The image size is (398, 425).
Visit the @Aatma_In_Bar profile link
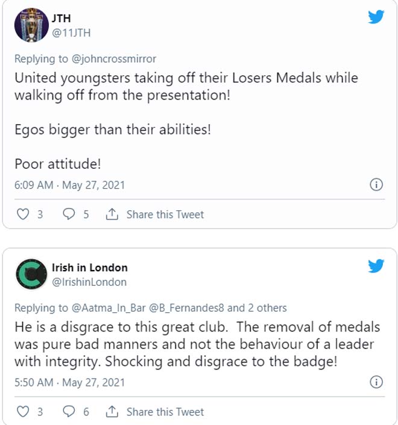click(x=110, y=307)
